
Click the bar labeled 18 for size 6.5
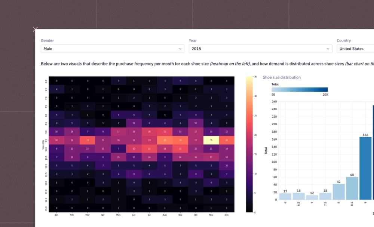[x=298, y=196]
